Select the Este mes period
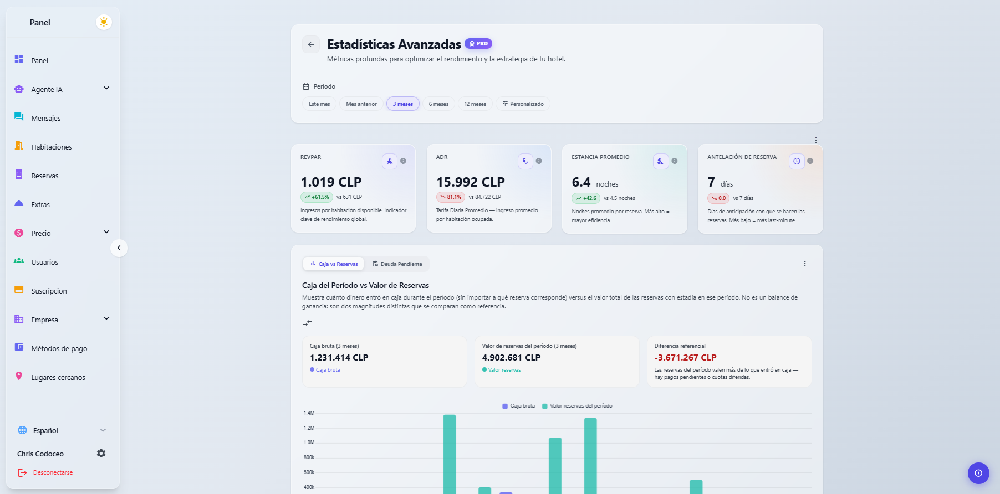1000x494 pixels. (x=319, y=104)
